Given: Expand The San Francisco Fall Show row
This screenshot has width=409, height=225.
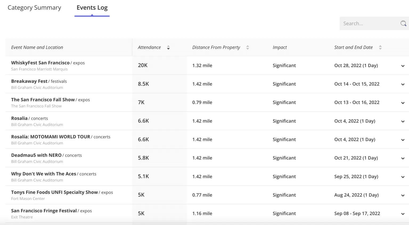Looking at the screenshot, I should (x=403, y=103).
